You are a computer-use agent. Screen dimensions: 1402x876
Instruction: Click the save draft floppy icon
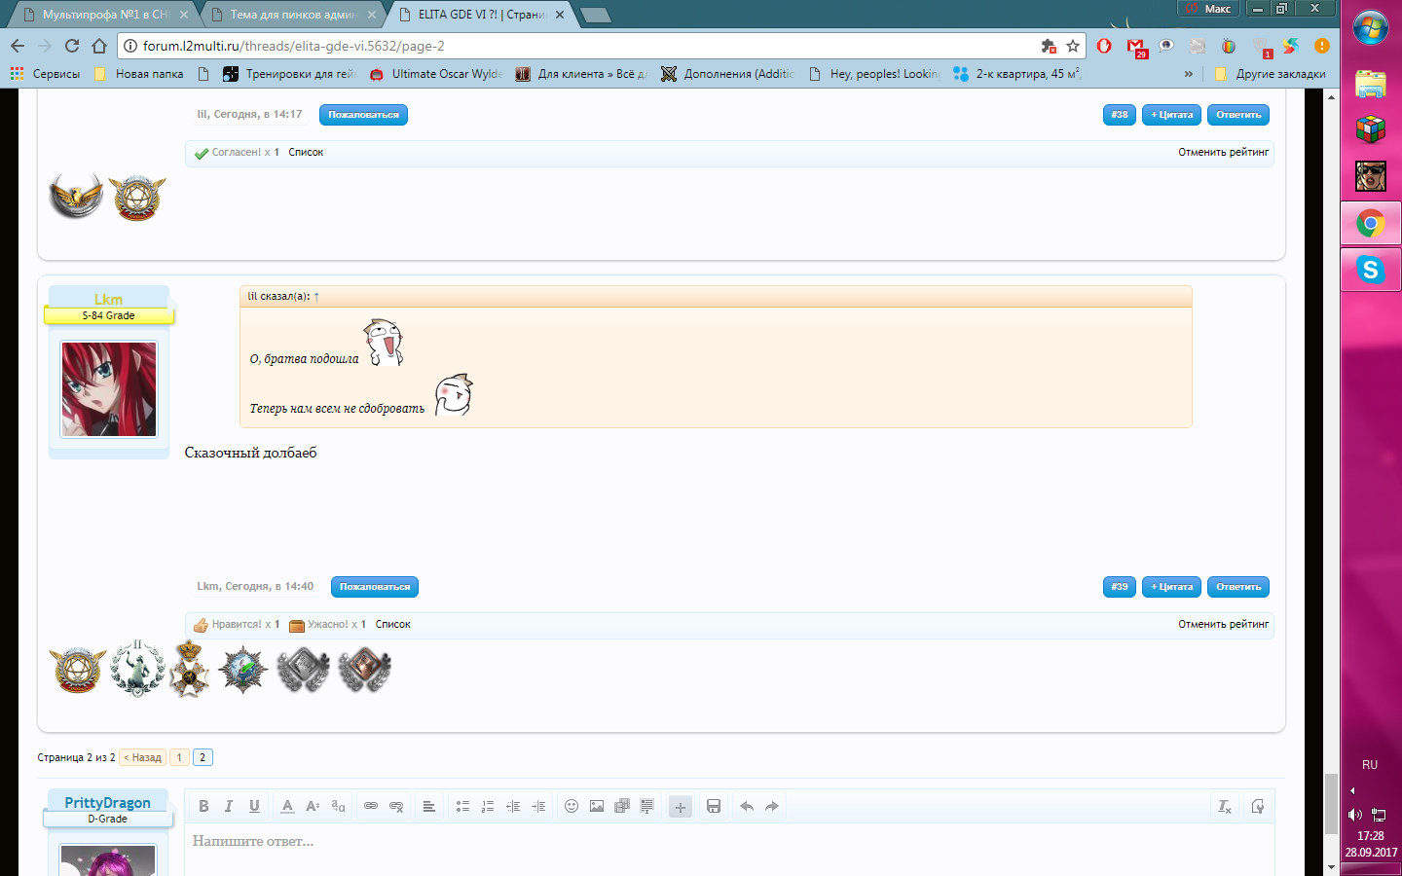pos(714,806)
